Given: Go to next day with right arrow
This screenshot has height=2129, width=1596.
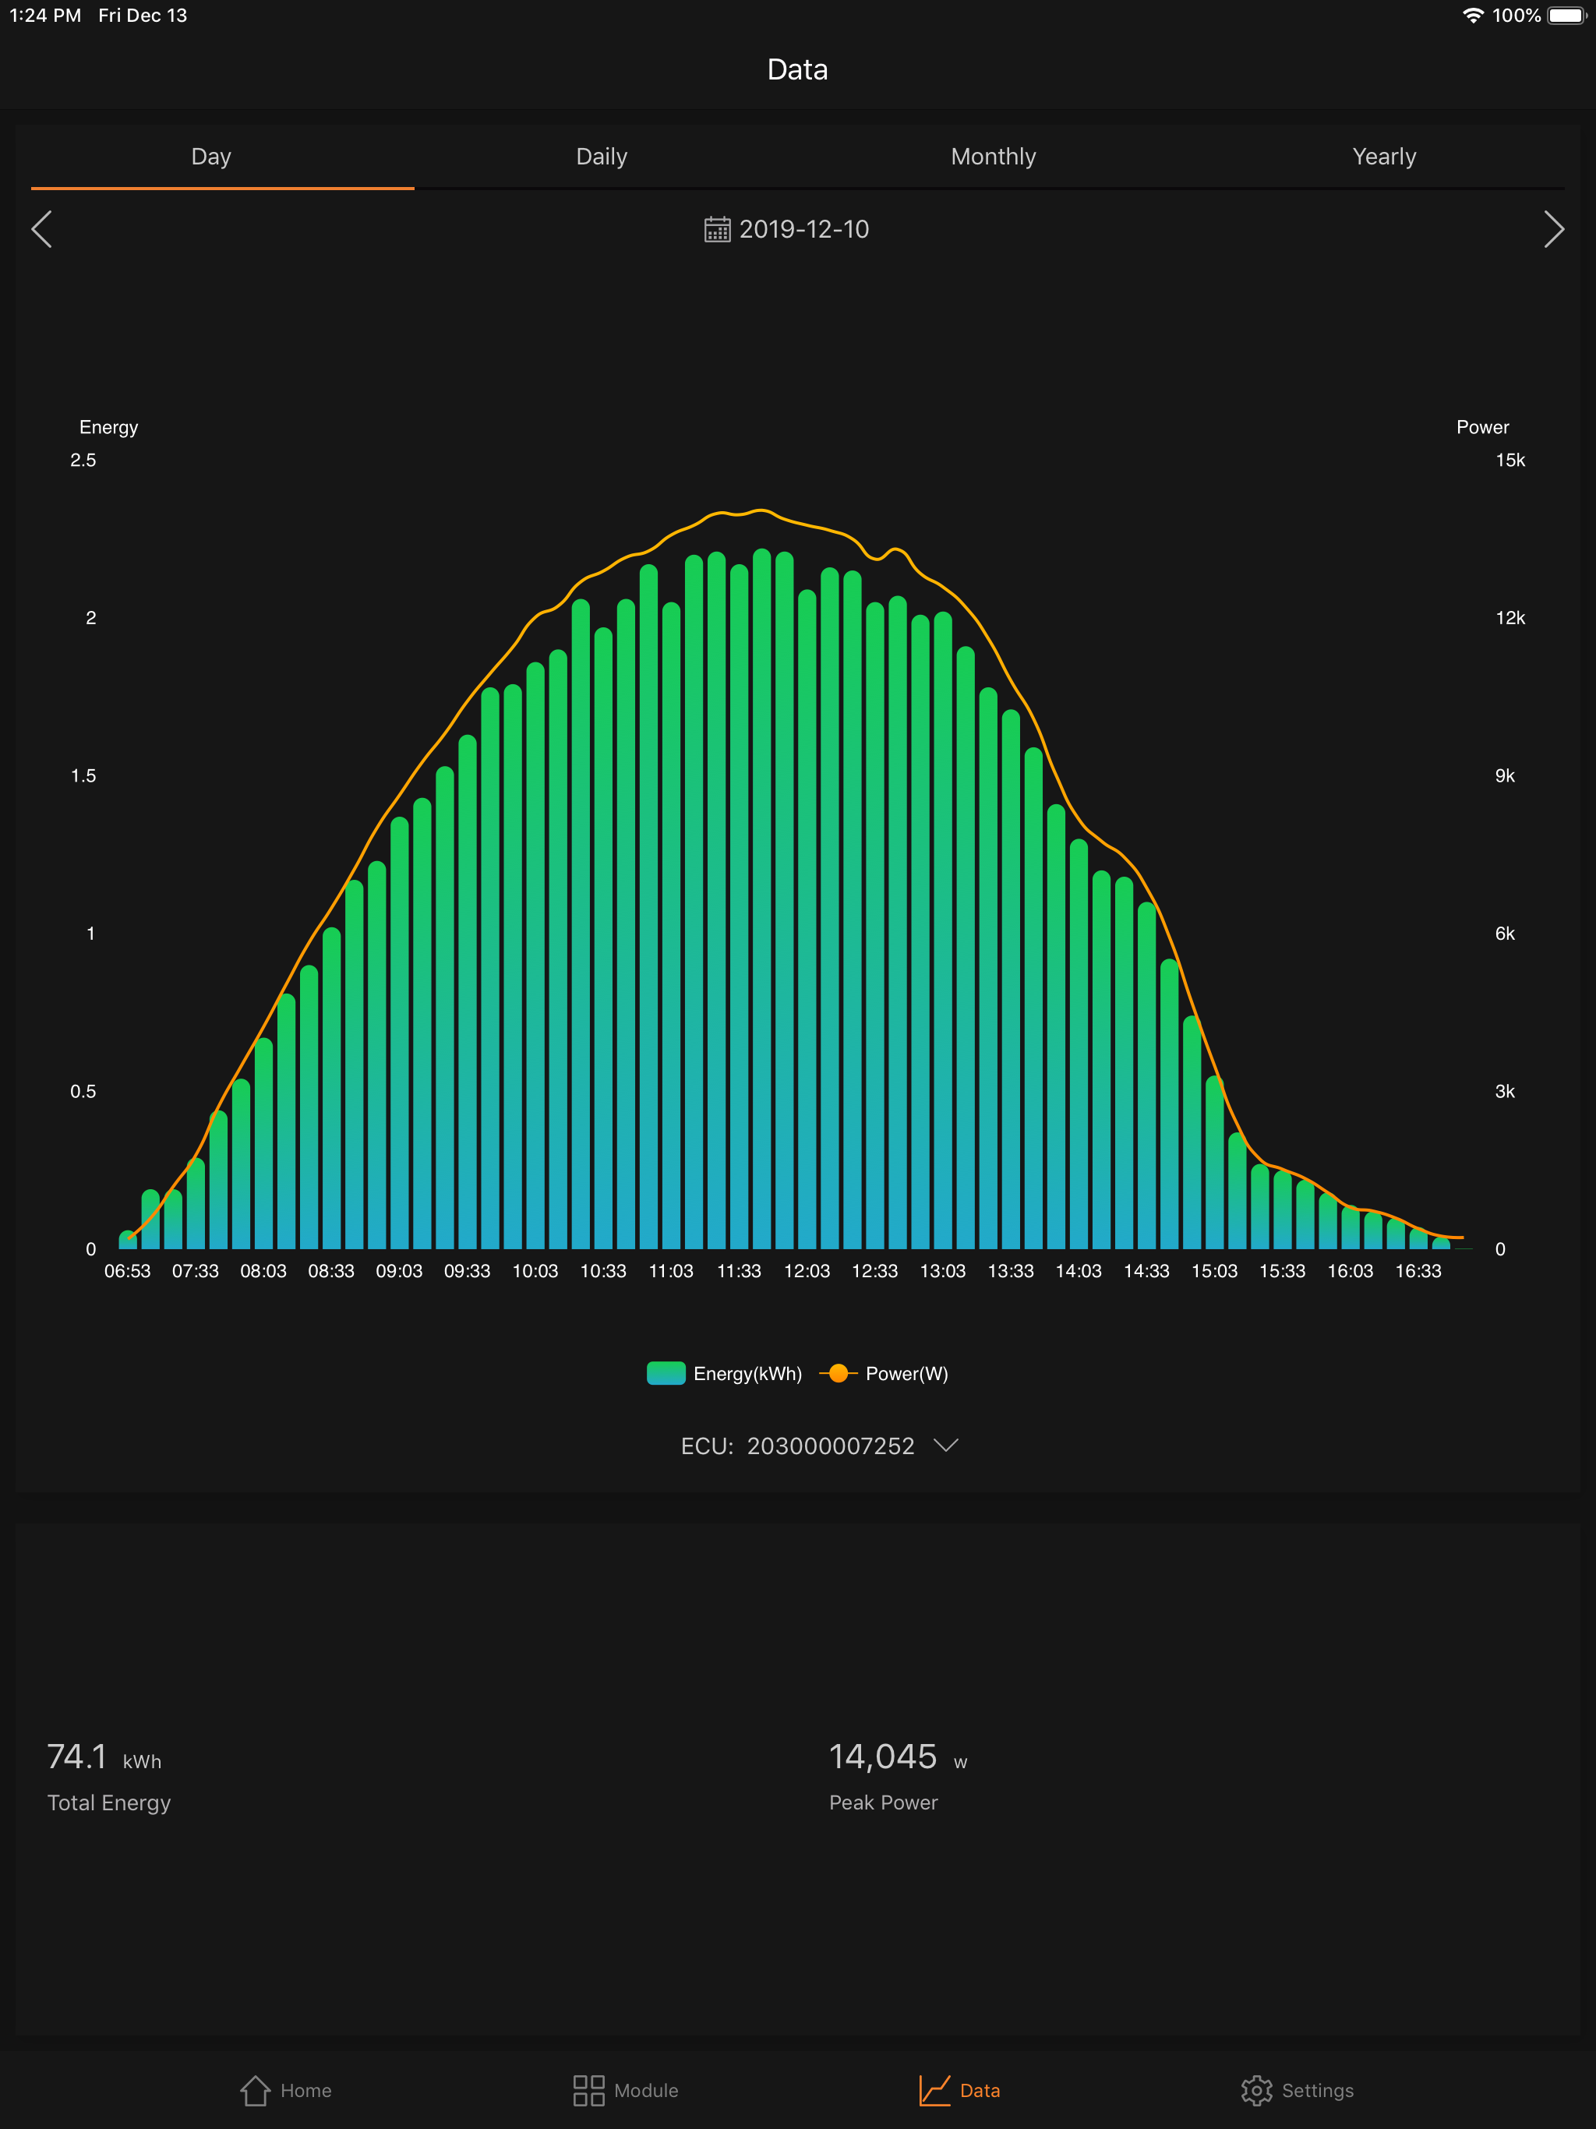Looking at the screenshot, I should 1554,229.
